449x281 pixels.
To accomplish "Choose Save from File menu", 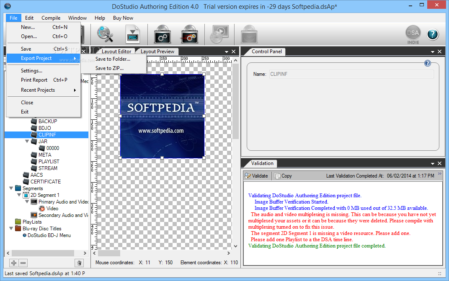I will tap(43, 49).
